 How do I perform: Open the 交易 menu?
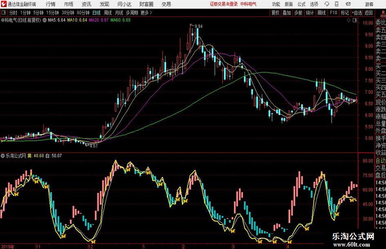click(166, 4)
